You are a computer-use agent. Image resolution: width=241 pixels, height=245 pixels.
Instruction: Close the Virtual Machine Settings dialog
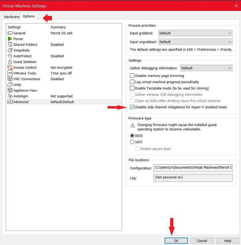point(236,6)
